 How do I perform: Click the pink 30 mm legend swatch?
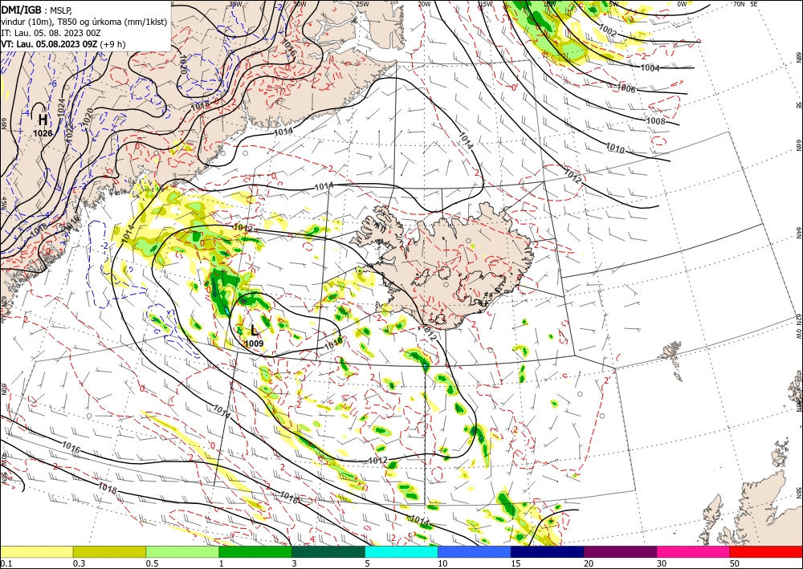click(x=694, y=551)
